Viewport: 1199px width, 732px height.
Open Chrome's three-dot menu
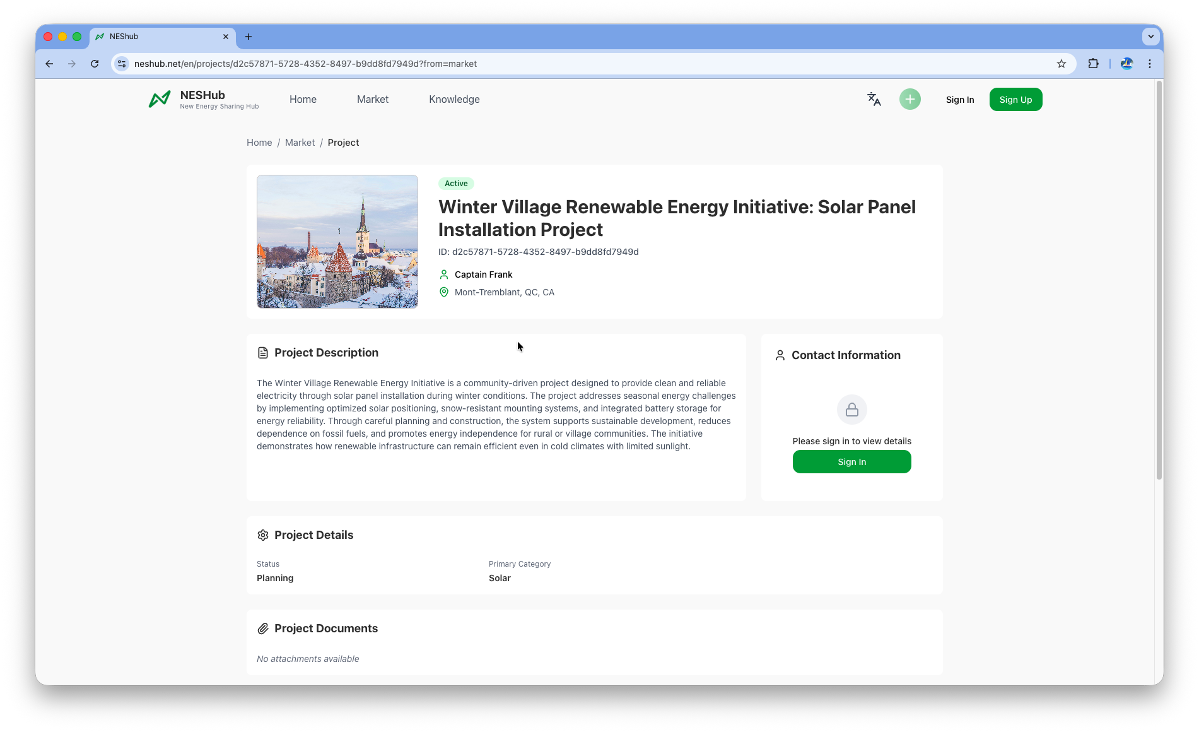tap(1150, 64)
